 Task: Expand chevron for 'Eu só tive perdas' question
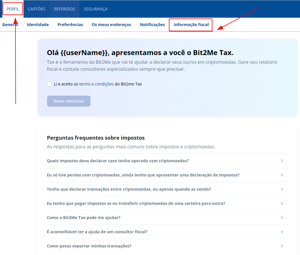coord(282,175)
